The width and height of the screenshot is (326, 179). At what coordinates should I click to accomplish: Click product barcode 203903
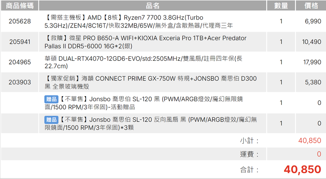click(20, 82)
